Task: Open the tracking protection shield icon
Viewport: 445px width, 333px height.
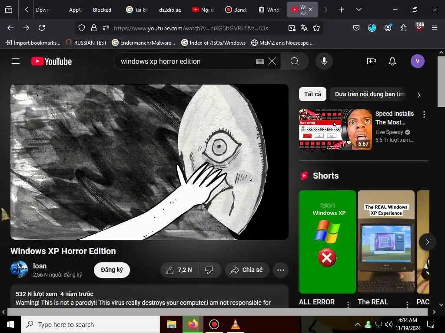Action: pyautogui.click(x=82, y=28)
